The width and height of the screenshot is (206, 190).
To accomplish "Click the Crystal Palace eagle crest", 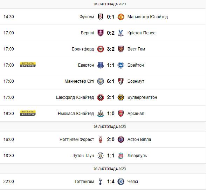I will click(121, 33).
